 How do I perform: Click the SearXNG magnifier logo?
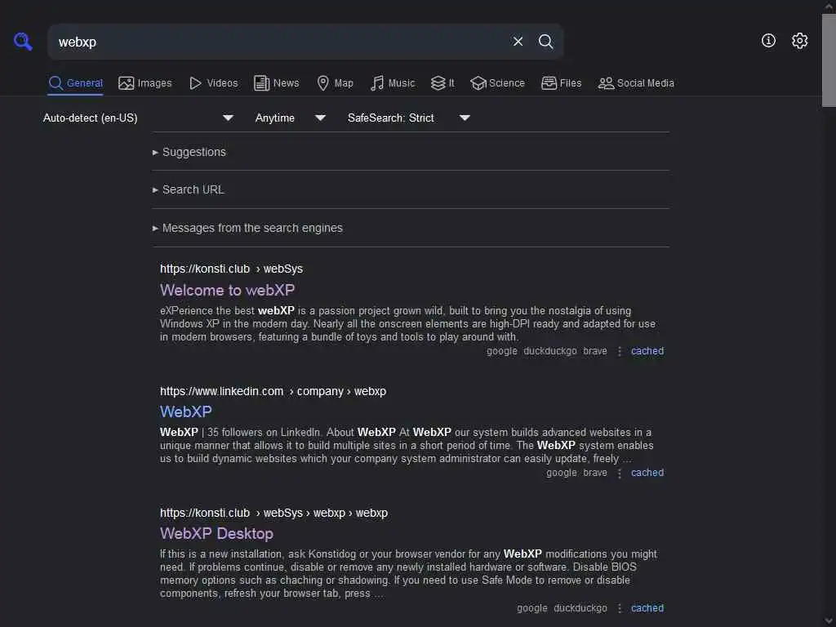pos(23,42)
